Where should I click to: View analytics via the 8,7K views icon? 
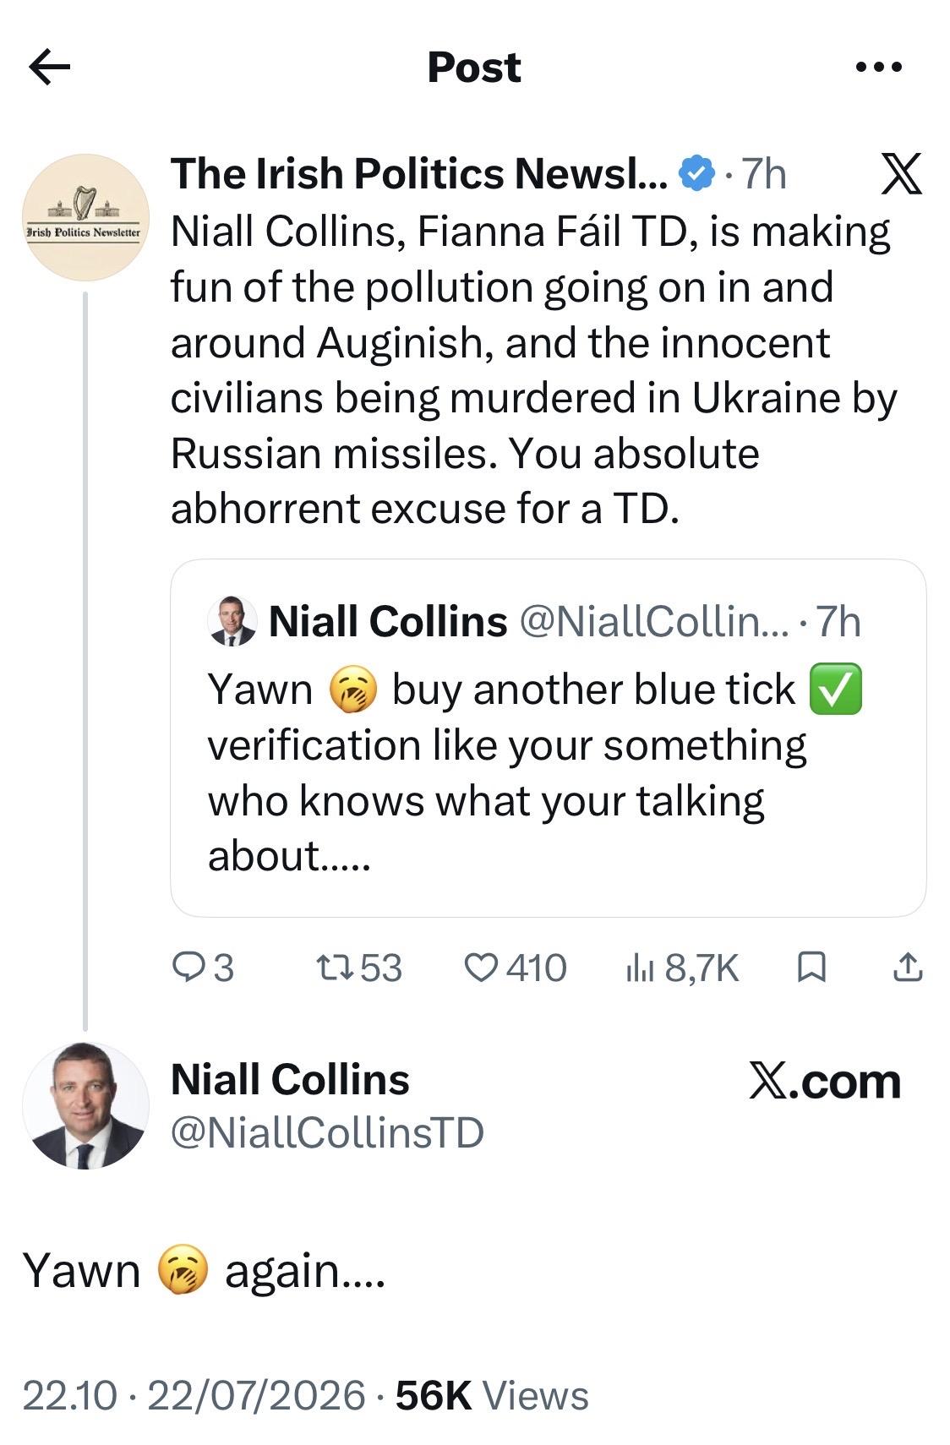(x=683, y=968)
